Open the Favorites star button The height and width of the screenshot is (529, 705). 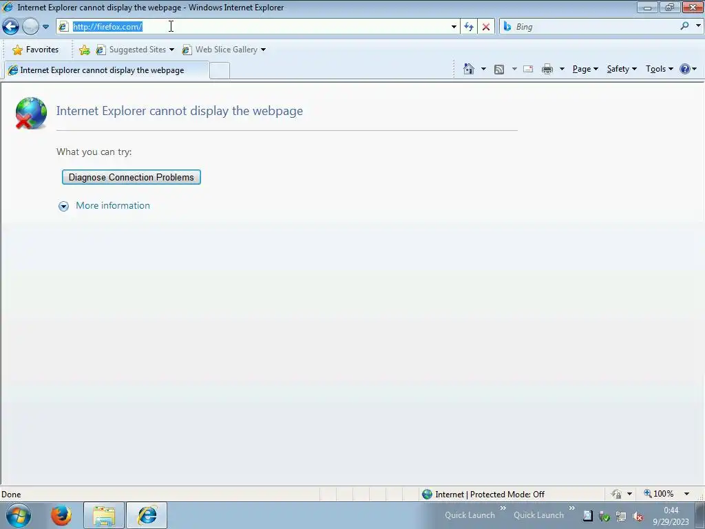[36, 50]
